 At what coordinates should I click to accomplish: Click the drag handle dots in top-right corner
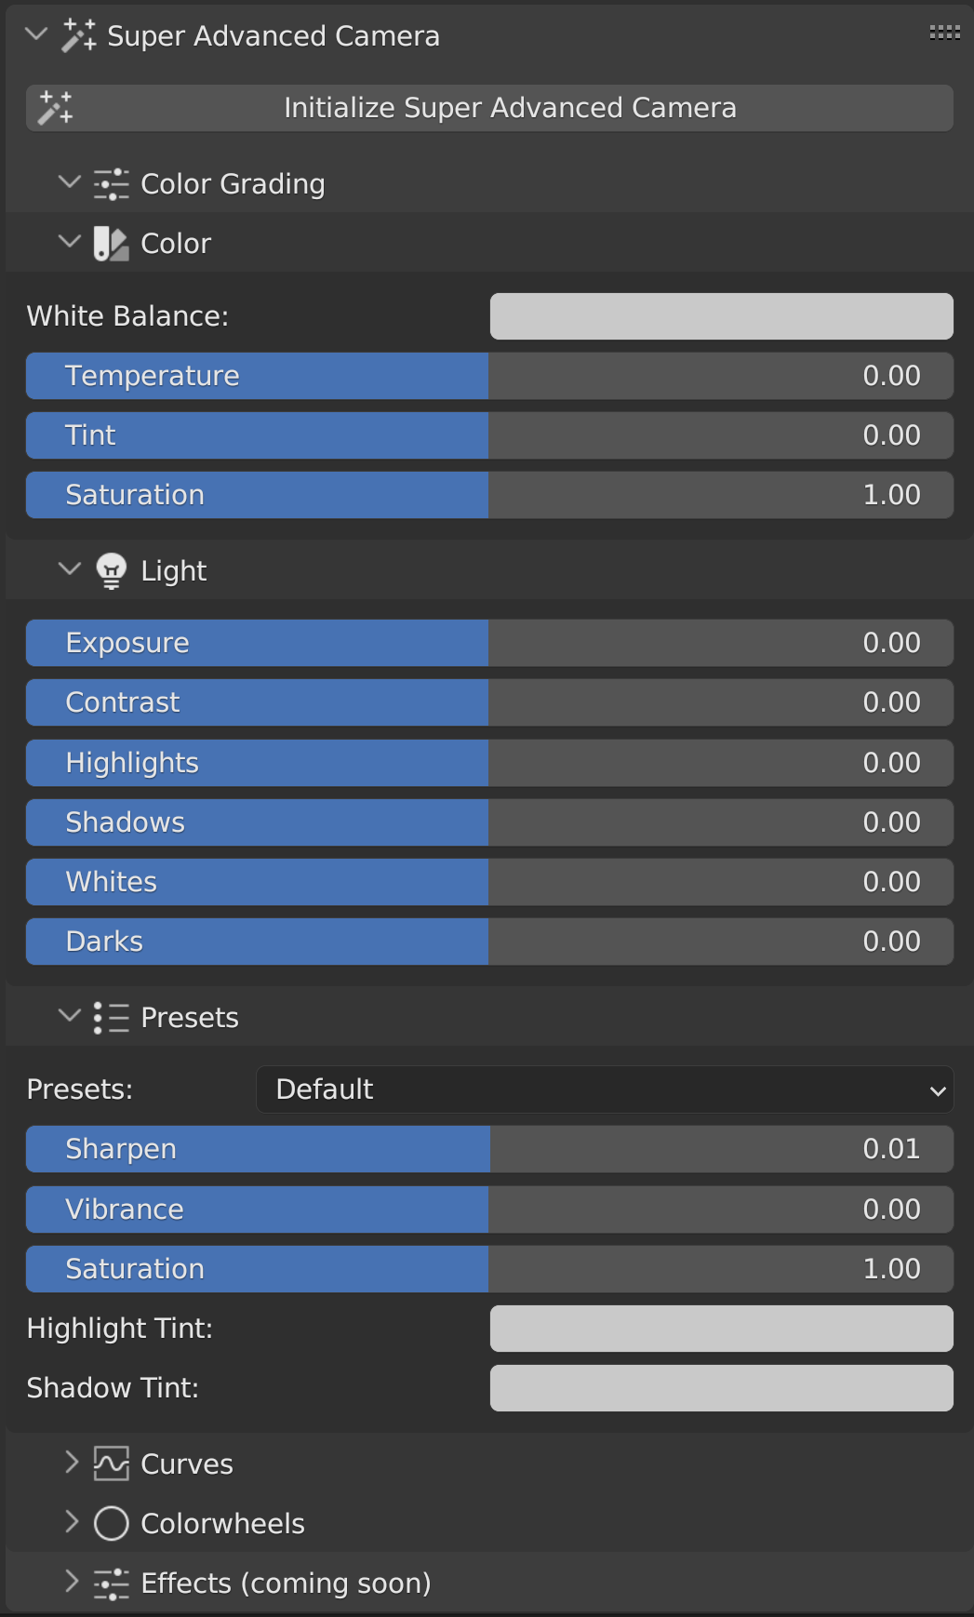pyautogui.click(x=947, y=31)
